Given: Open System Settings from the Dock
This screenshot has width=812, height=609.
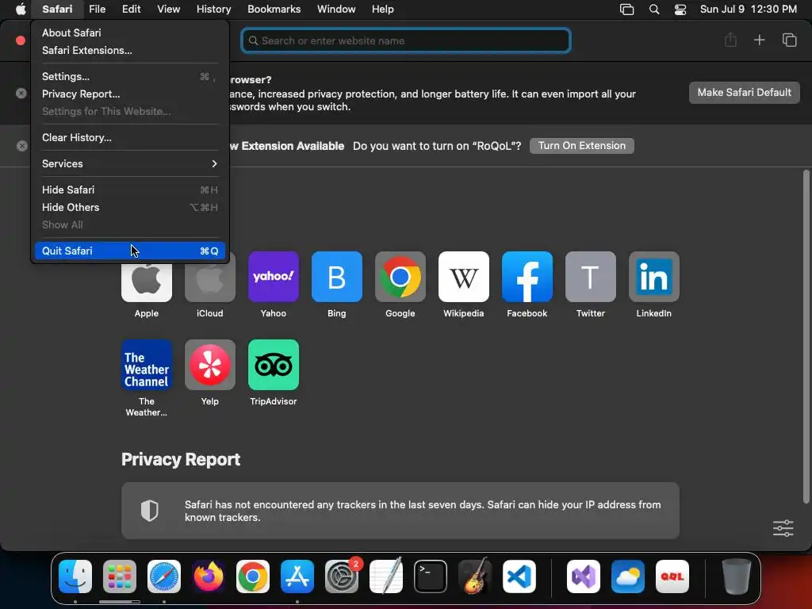Looking at the screenshot, I should coord(342,576).
